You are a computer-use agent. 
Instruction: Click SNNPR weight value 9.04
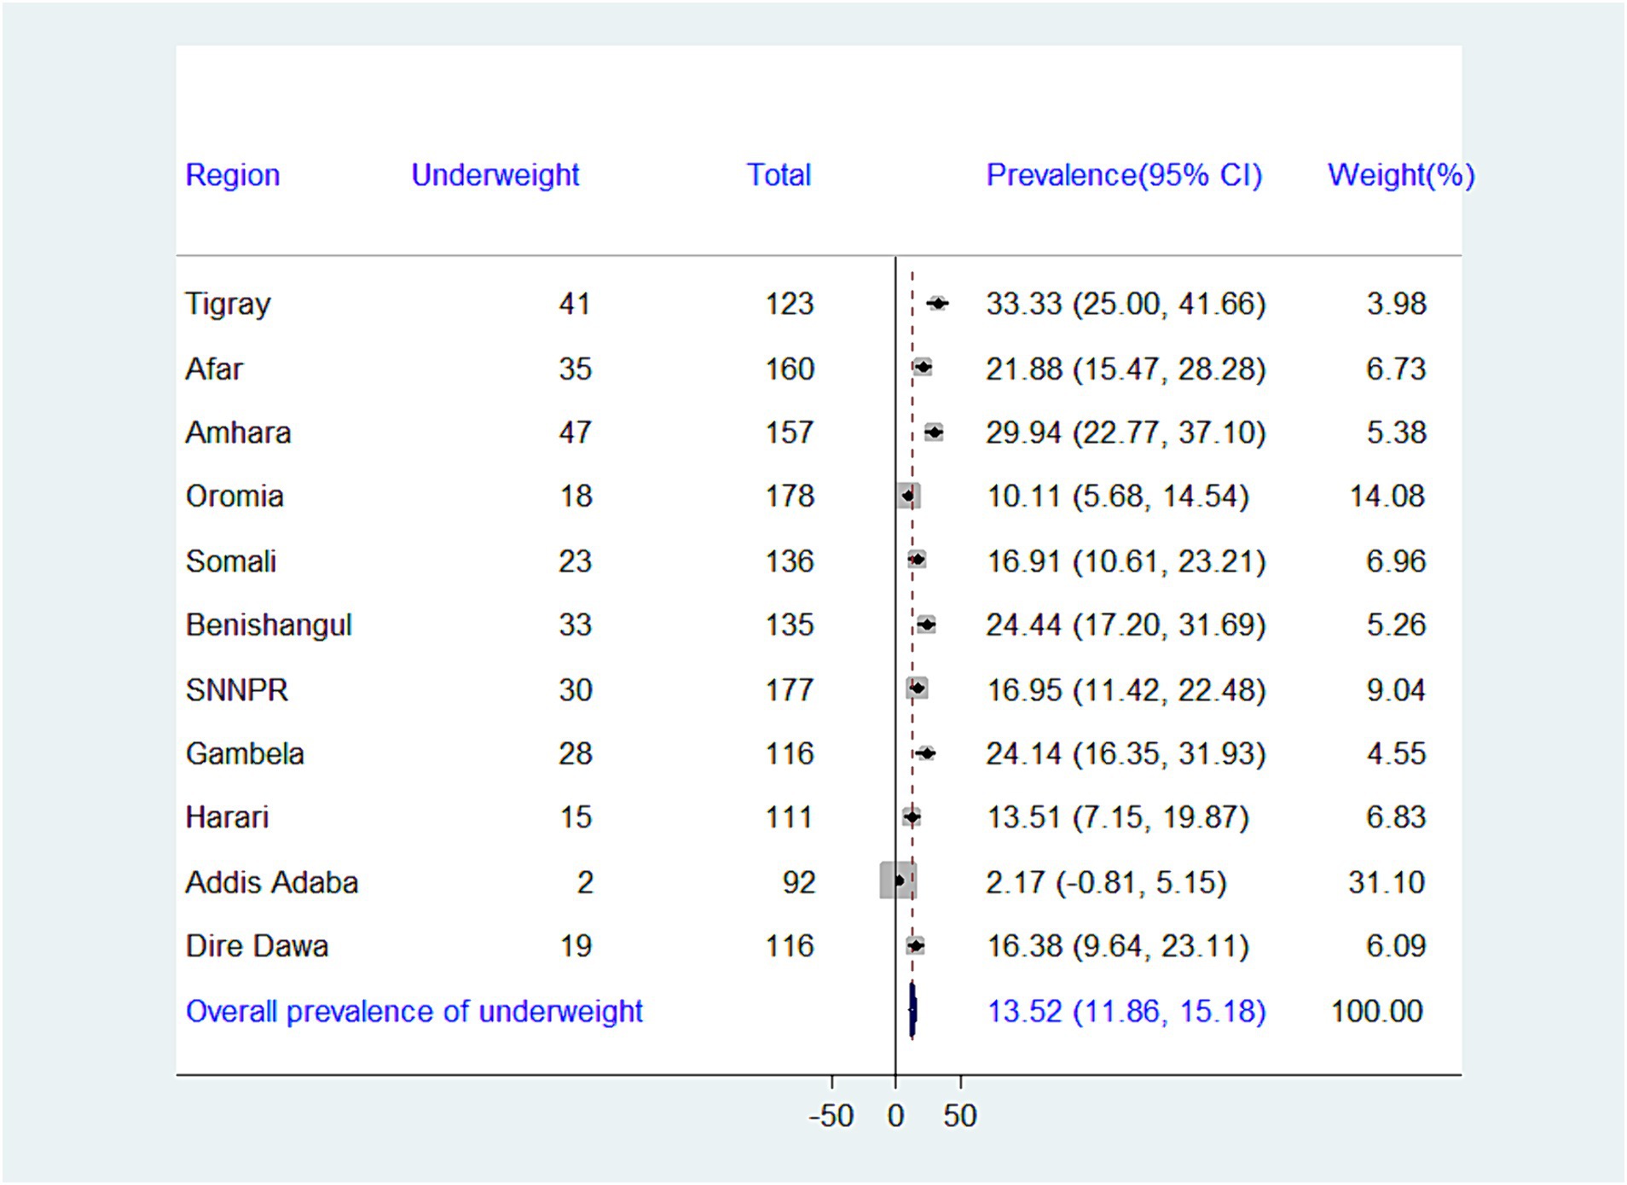pyautogui.click(x=1396, y=689)
